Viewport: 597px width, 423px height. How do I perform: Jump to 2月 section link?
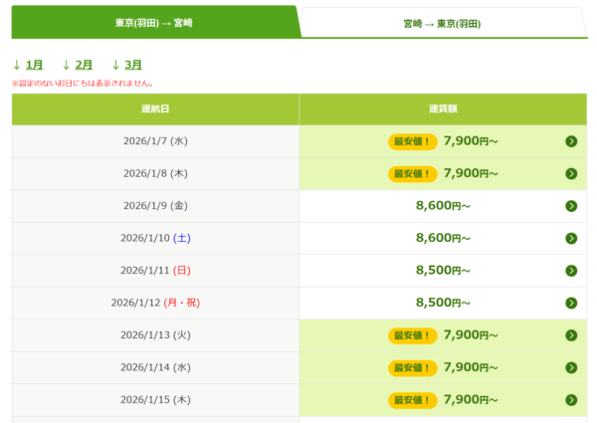coord(84,65)
